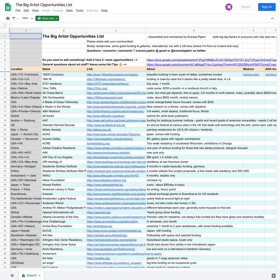
Task: Open the Hot Tips Google document link
Action: 211,64
